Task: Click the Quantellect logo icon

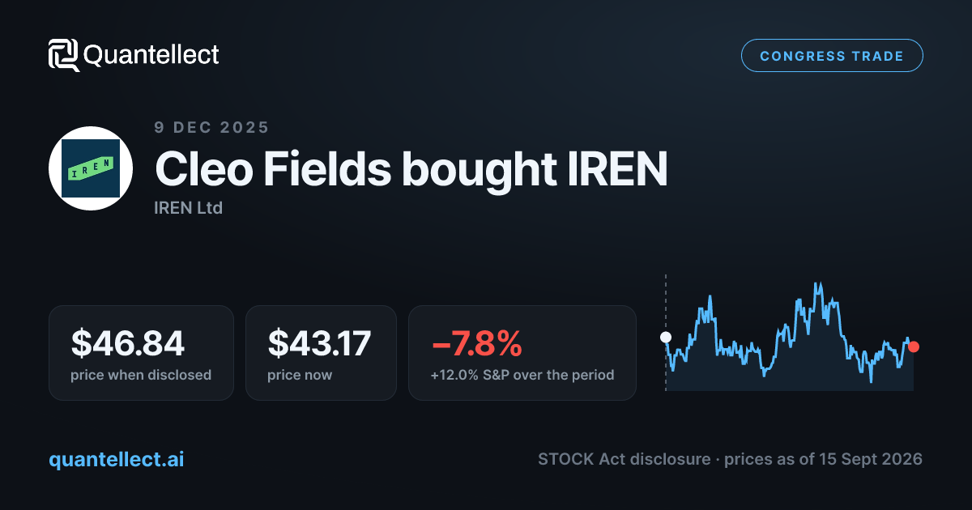Action: [63, 55]
